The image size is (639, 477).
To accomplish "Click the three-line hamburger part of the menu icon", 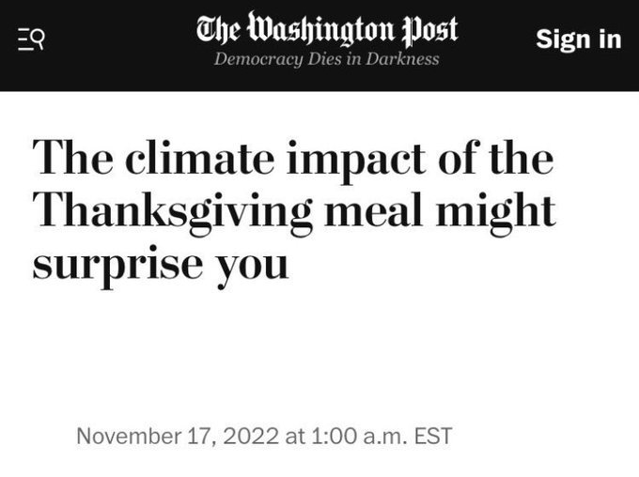I will tap(24, 39).
